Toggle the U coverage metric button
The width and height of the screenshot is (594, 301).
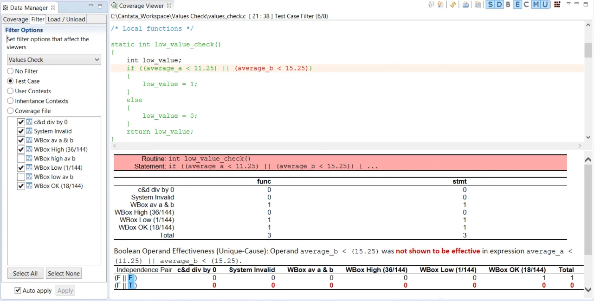tap(545, 5)
